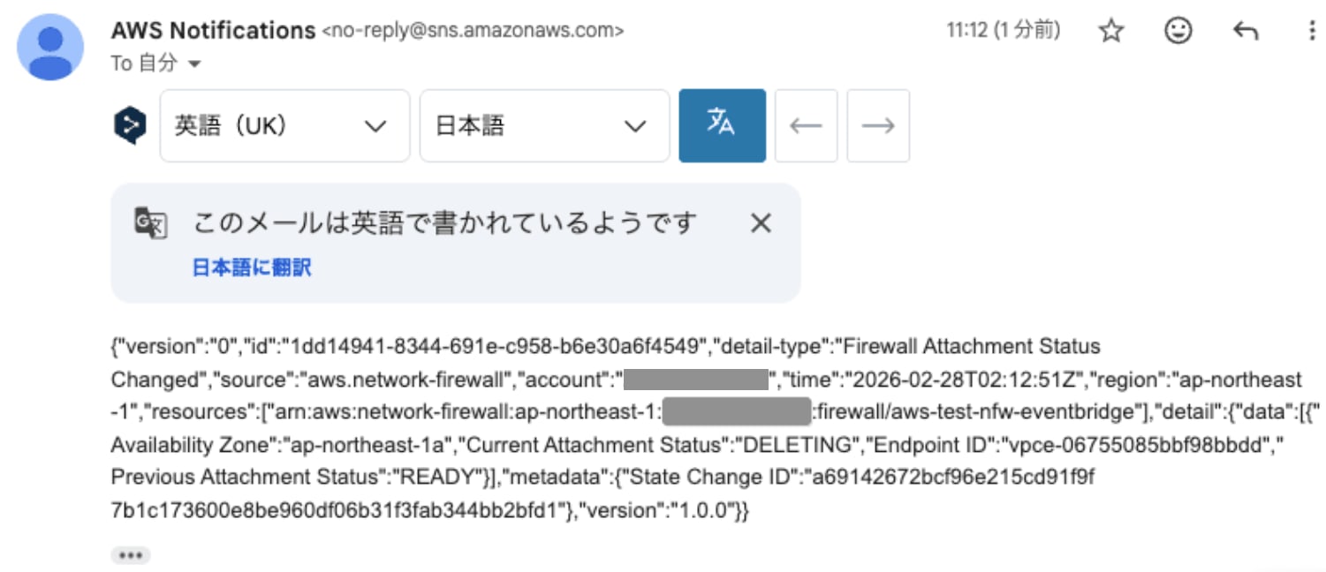Open the 日本語 target language dropdown
Screen dimensions: 1326x572
tap(544, 124)
